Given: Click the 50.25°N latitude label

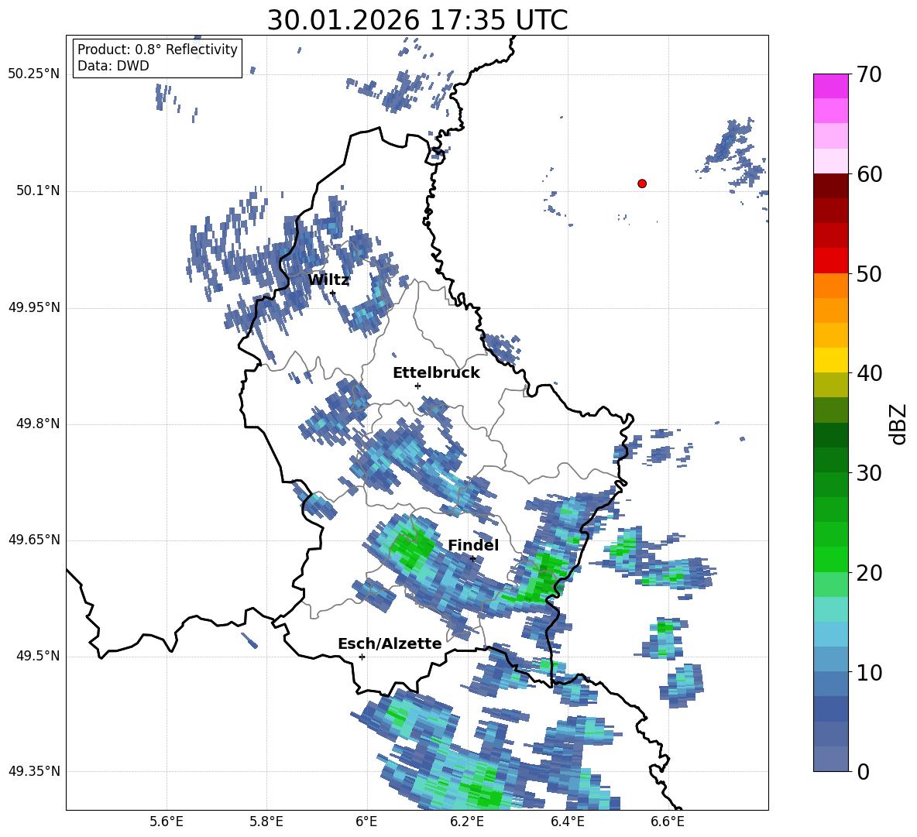Looking at the screenshot, I should tap(34, 74).
